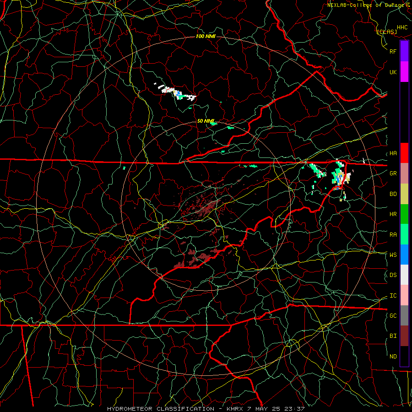Click the GR legend label
Screen dimensions: 412x412
[x=393, y=173]
